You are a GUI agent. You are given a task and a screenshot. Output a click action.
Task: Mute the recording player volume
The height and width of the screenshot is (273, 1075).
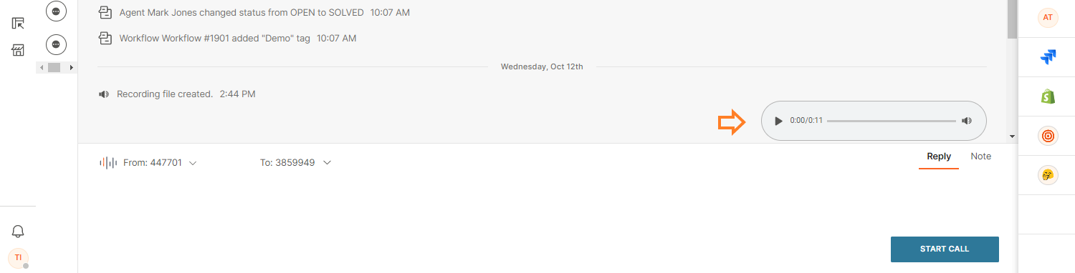click(x=966, y=121)
